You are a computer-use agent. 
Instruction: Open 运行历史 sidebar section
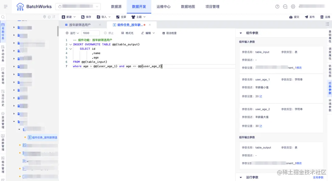(3, 98)
